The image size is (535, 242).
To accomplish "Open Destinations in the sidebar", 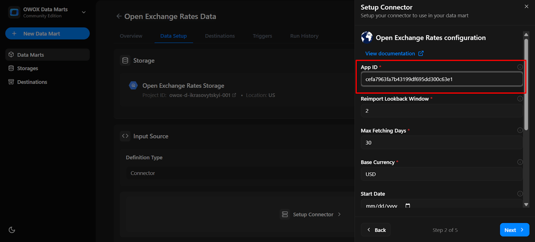I will pos(47,82).
